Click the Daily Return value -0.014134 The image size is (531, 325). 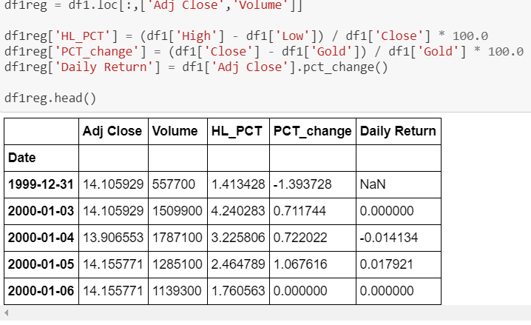(x=389, y=238)
